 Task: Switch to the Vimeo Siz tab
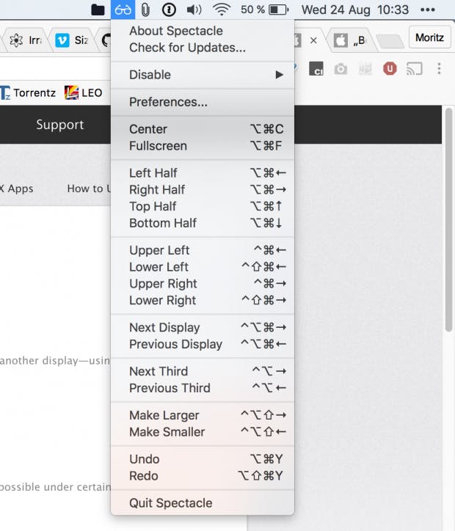(x=72, y=40)
